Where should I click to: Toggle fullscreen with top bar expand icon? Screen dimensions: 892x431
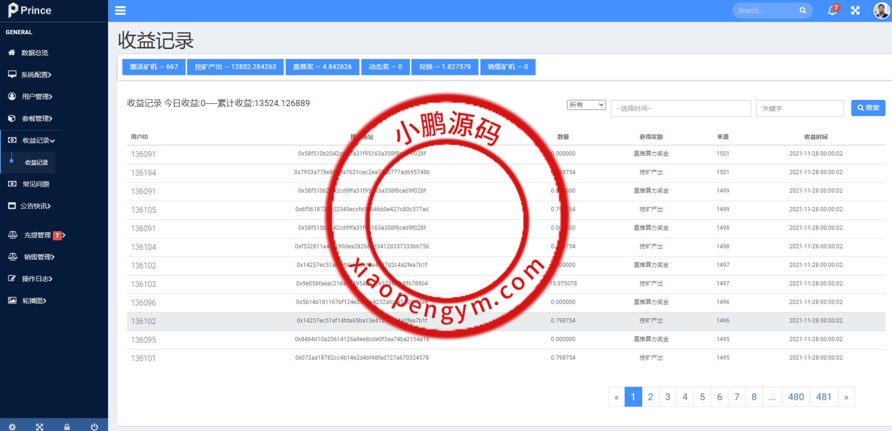click(855, 11)
